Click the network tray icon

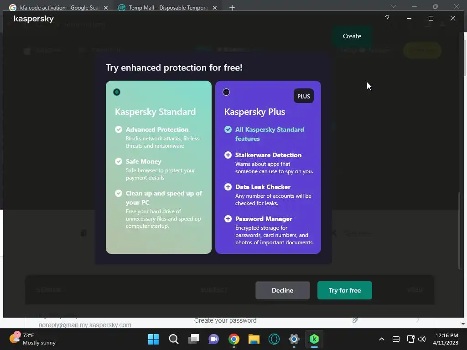[x=411, y=339]
